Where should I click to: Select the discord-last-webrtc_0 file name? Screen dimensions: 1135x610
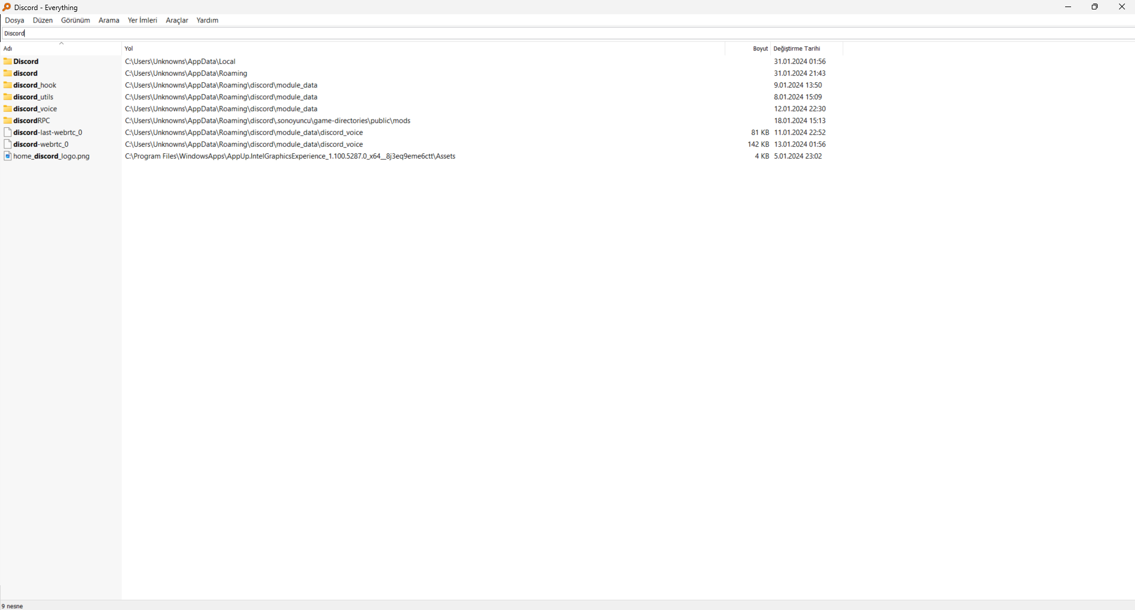[x=48, y=133]
